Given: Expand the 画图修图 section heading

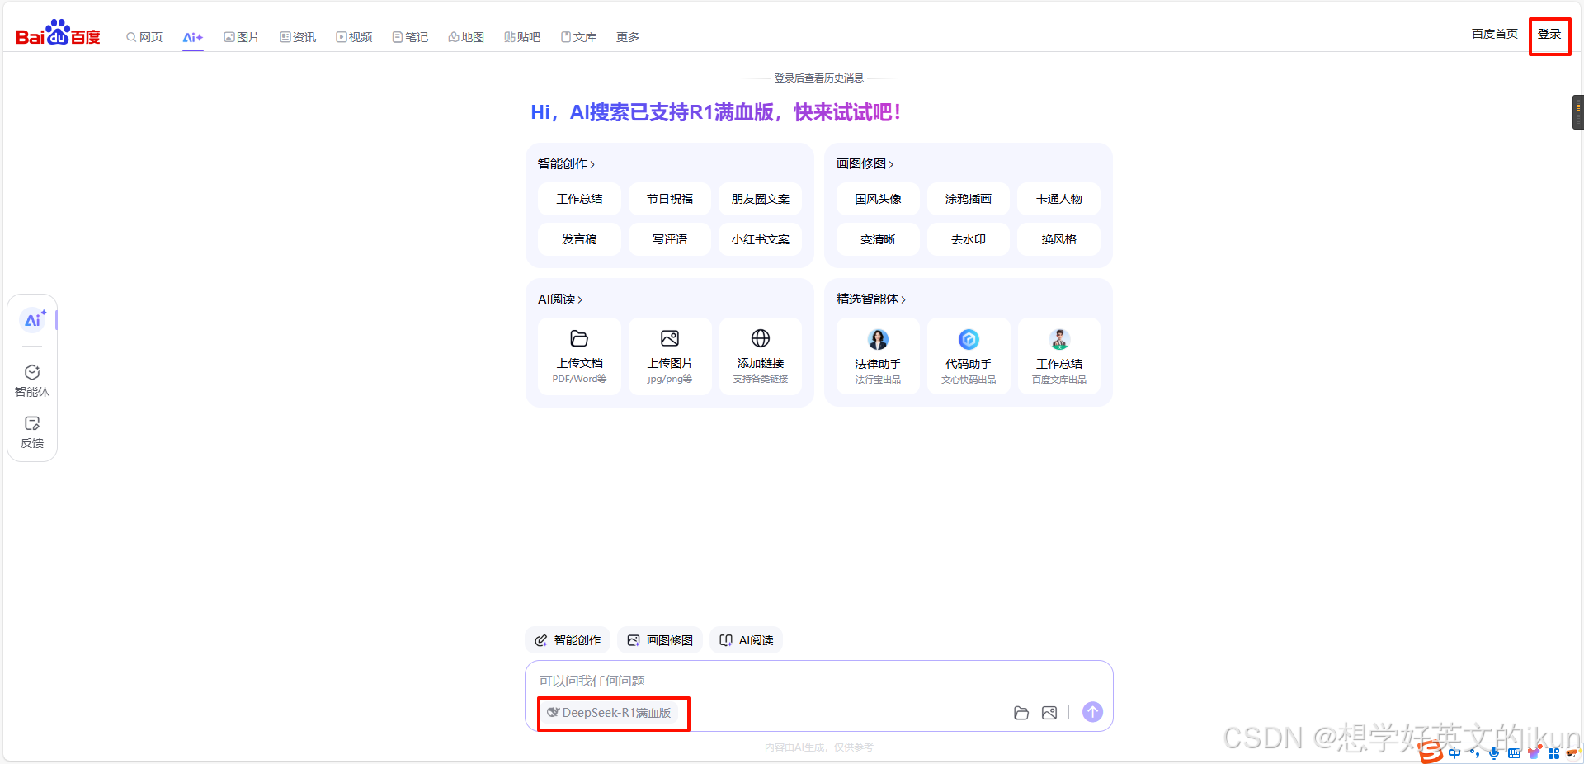Looking at the screenshot, I should 865,164.
